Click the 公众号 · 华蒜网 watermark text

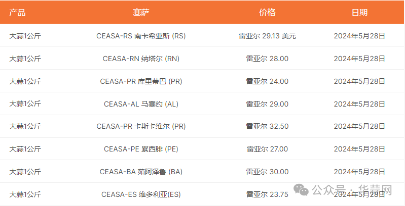click(352, 190)
